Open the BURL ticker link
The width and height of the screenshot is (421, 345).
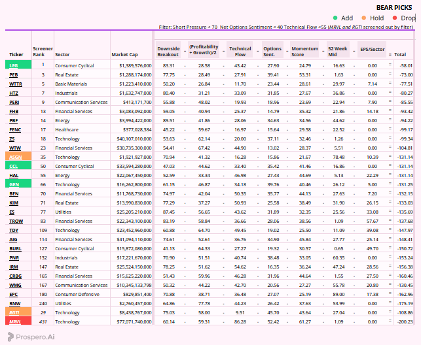pos(15,248)
